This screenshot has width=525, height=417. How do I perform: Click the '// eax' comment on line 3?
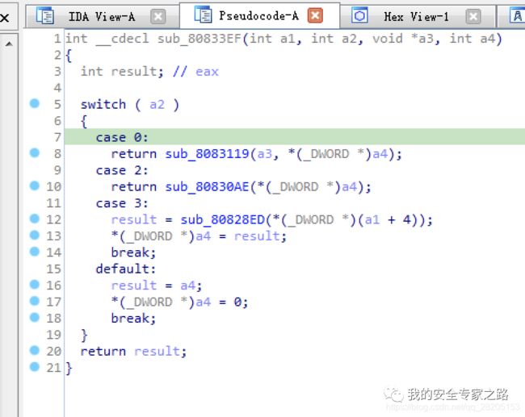coord(196,72)
